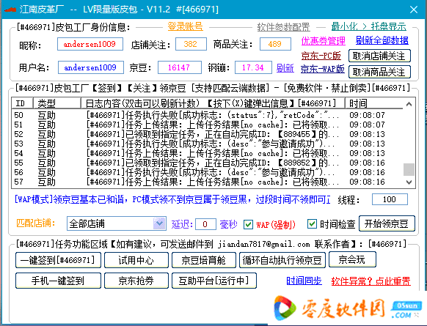
Task: Click the 钢镚 value 17.34
Action: click(x=253, y=67)
